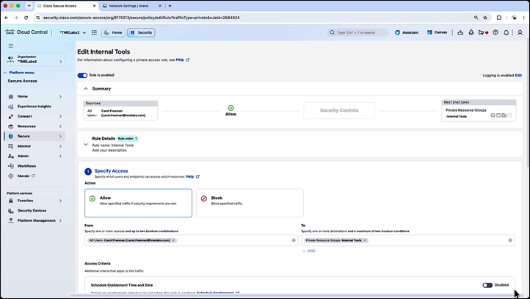
Task: Click the hamburger menu icon in sidebar
Action: [11, 46]
